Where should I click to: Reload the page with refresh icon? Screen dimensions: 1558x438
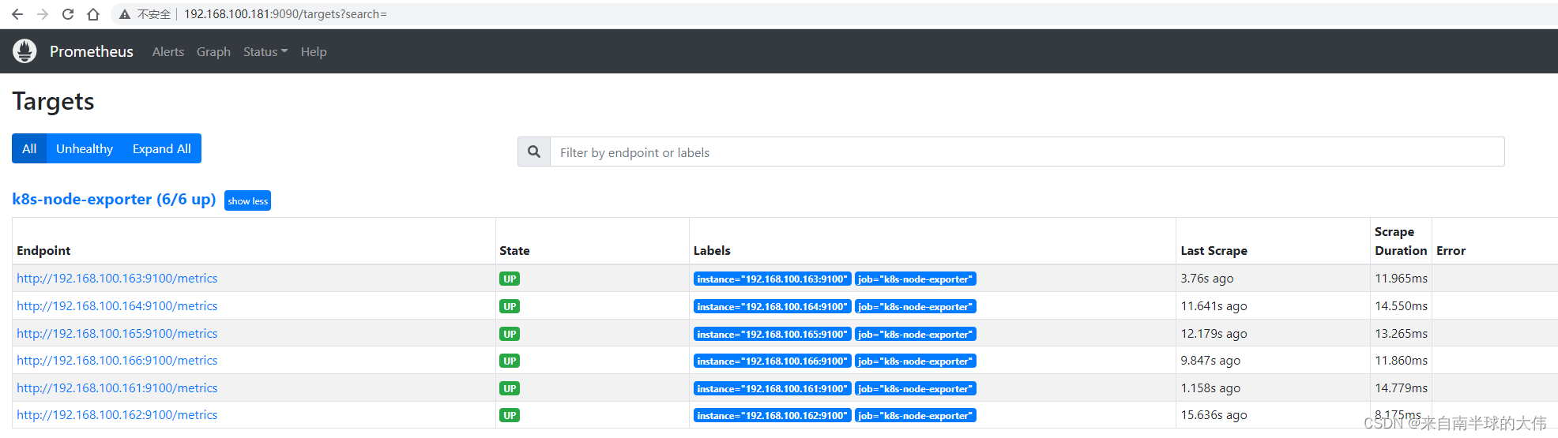[x=68, y=14]
